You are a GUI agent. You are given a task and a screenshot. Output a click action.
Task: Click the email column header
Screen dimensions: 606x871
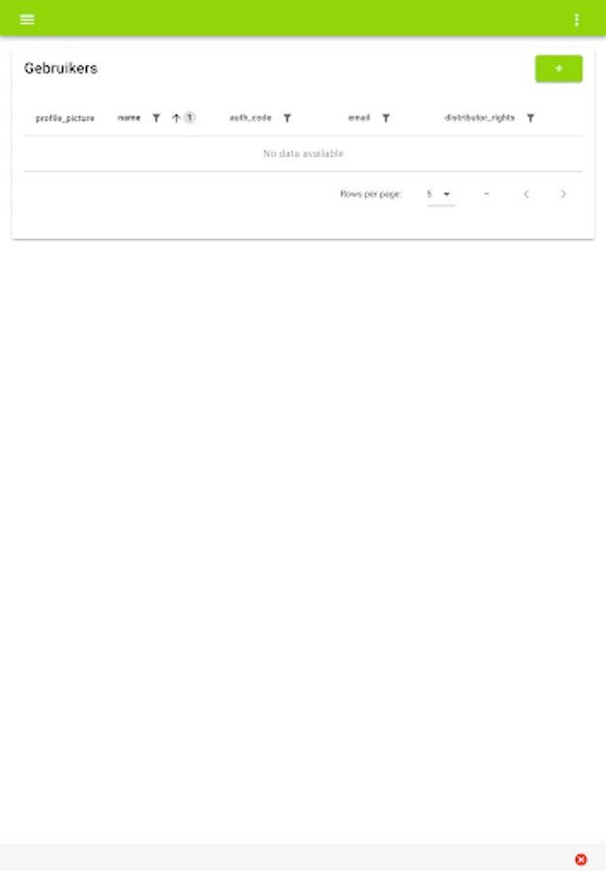359,118
